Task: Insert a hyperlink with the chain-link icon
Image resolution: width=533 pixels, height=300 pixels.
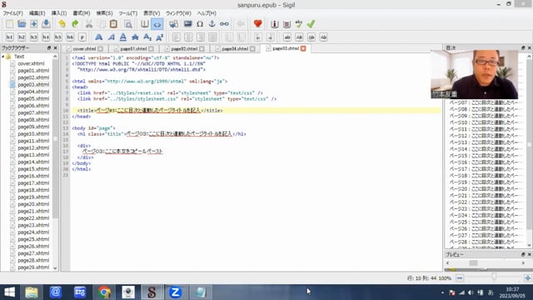Action: (224, 24)
